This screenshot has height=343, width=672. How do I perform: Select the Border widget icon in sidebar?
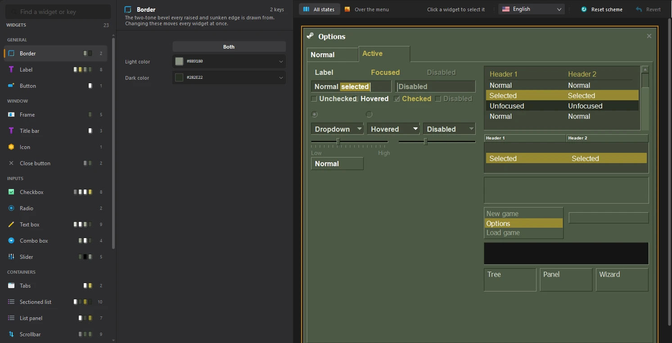11,54
